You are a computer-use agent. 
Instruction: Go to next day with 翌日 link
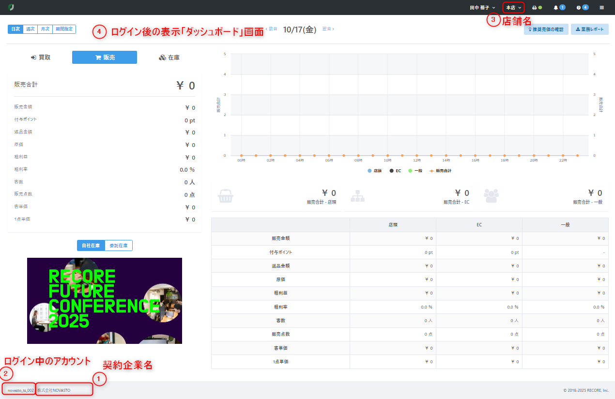[328, 29]
